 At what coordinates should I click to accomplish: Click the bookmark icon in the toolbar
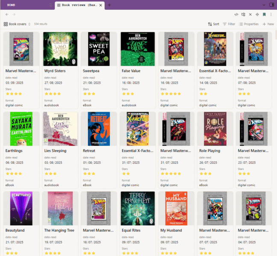click(x=264, y=15)
